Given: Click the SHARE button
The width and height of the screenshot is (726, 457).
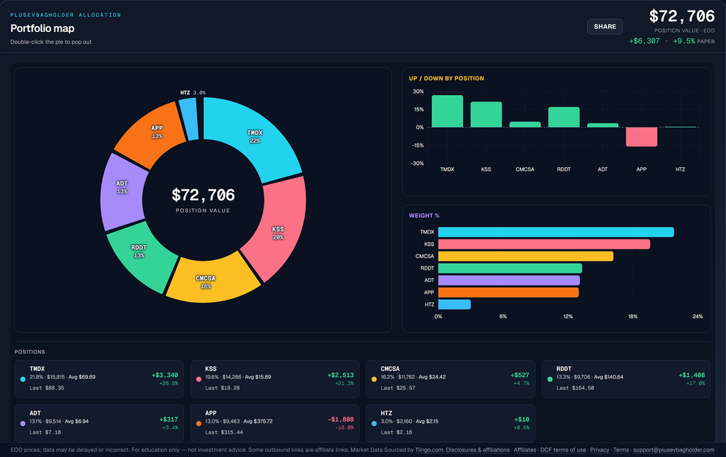Looking at the screenshot, I should click(x=605, y=26).
